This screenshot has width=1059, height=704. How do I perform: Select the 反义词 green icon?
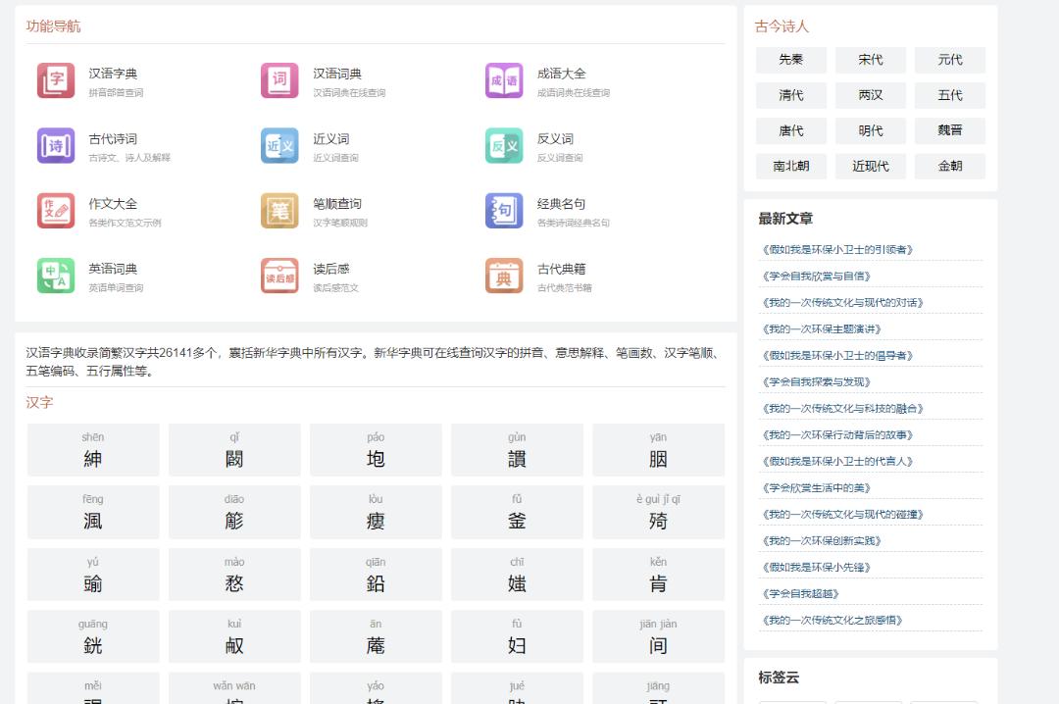504,146
